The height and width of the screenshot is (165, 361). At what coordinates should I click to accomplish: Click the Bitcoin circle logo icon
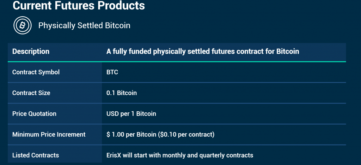click(23, 25)
